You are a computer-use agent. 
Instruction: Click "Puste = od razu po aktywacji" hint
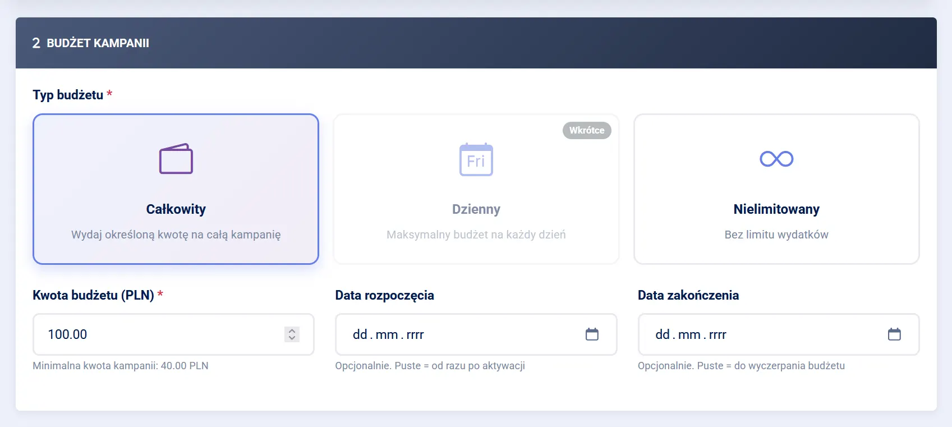[x=460, y=366]
